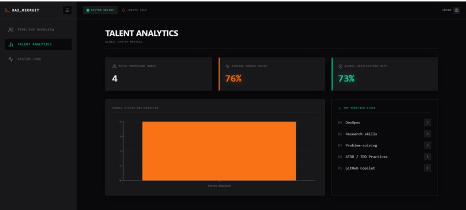Select the DevOpes stack row
This screenshot has width=466, height=210.
coord(384,122)
